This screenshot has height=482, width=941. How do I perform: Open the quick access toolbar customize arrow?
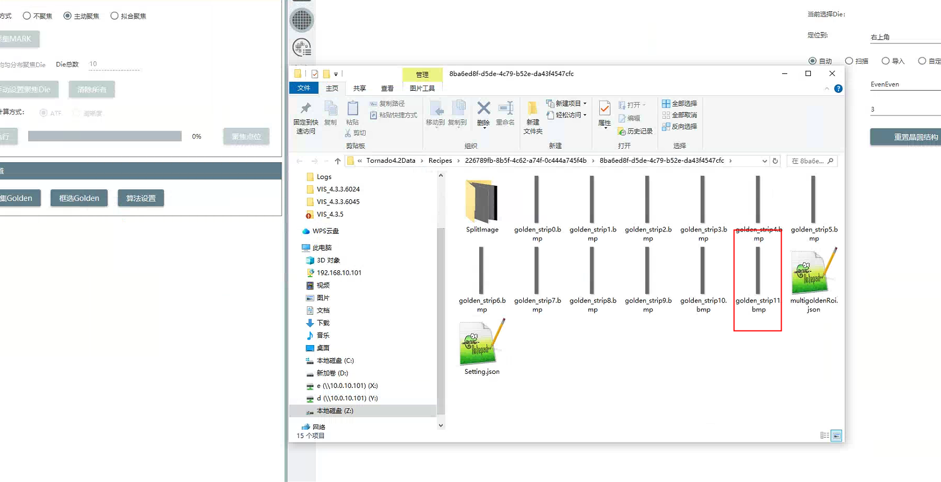(336, 74)
